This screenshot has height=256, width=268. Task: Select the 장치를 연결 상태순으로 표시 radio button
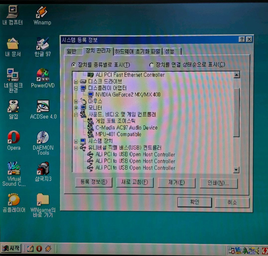pos(151,65)
